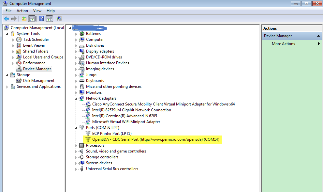Select Intel(R) Centrino(R) Advanced-N 6205
Image resolution: width=323 pixels, height=192 pixels.
[x=125, y=116]
